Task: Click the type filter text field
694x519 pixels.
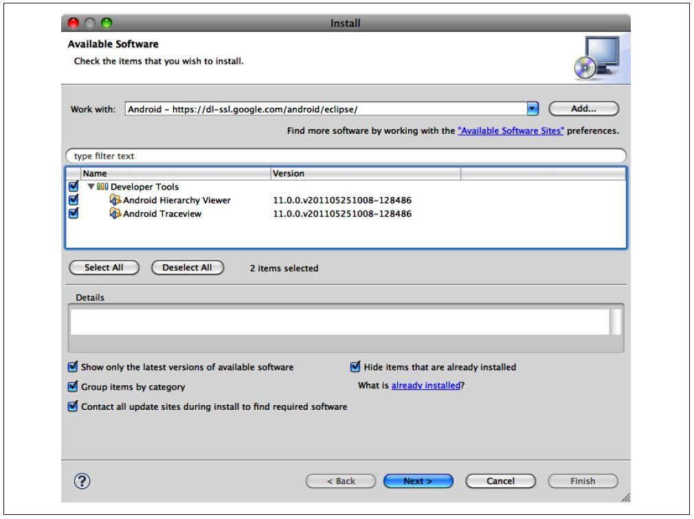Action: [x=346, y=156]
